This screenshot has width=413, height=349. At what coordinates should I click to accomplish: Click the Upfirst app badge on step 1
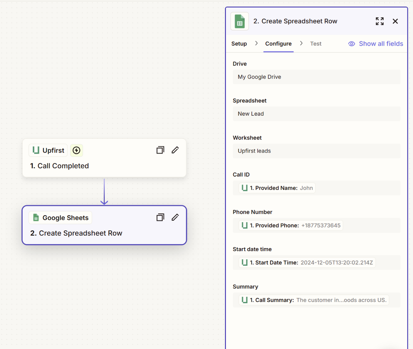point(48,150)
